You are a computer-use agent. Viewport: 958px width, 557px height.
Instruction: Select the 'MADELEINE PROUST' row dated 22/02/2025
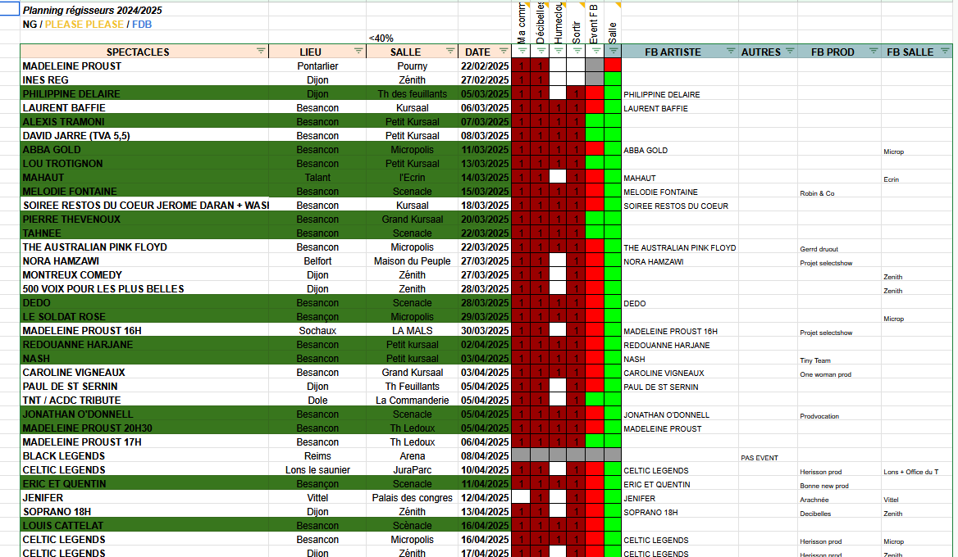pos(144,66)
